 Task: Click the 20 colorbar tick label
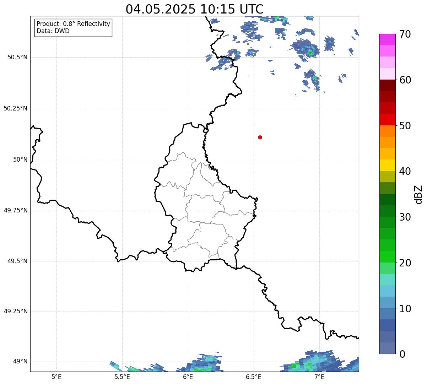(405, 263)
